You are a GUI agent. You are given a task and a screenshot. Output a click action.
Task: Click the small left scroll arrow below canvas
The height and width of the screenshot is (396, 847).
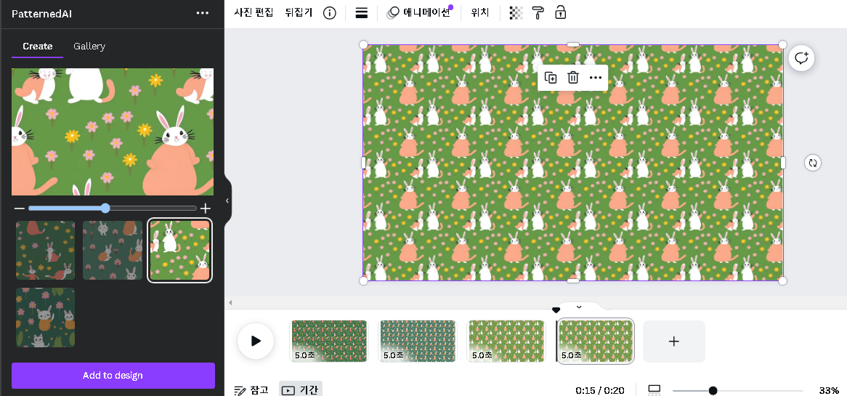click(231, 302)
